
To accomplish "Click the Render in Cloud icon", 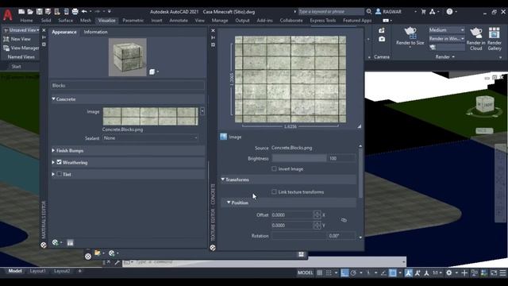I will [x=475, y=33].
